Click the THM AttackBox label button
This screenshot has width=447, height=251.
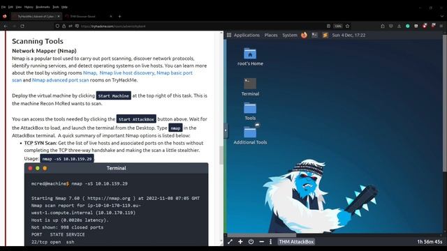tap(296, 242)
